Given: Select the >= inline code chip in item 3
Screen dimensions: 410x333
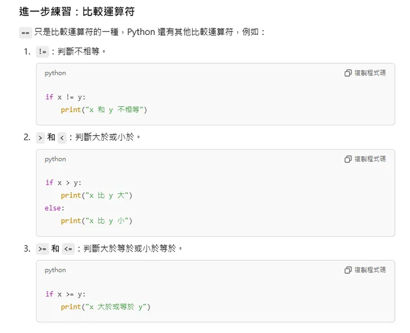Looking at the screenshot, I should [42, 249].
